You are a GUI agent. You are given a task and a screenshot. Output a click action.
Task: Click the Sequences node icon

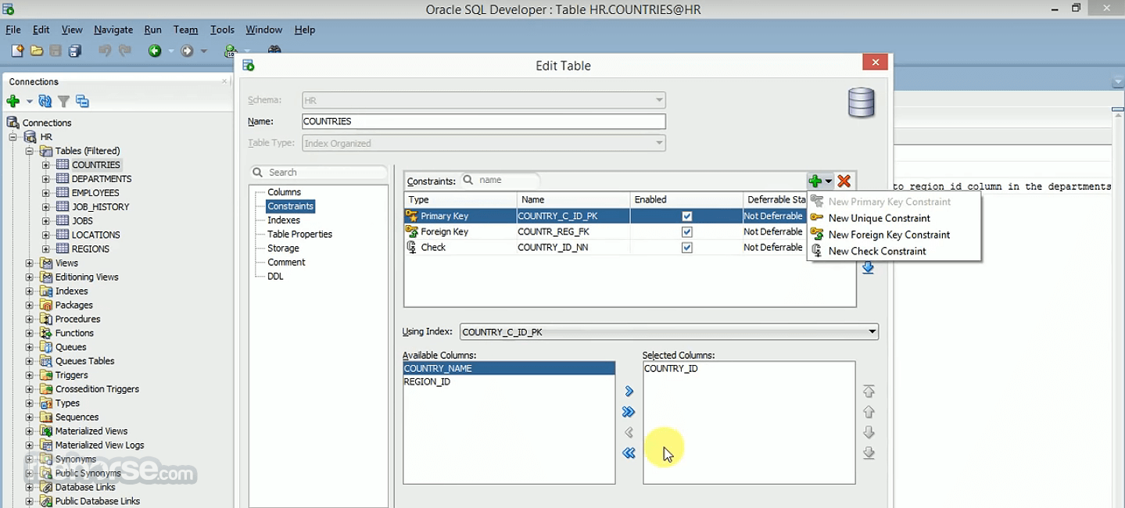pyautogui.click(x=46, y=417)
